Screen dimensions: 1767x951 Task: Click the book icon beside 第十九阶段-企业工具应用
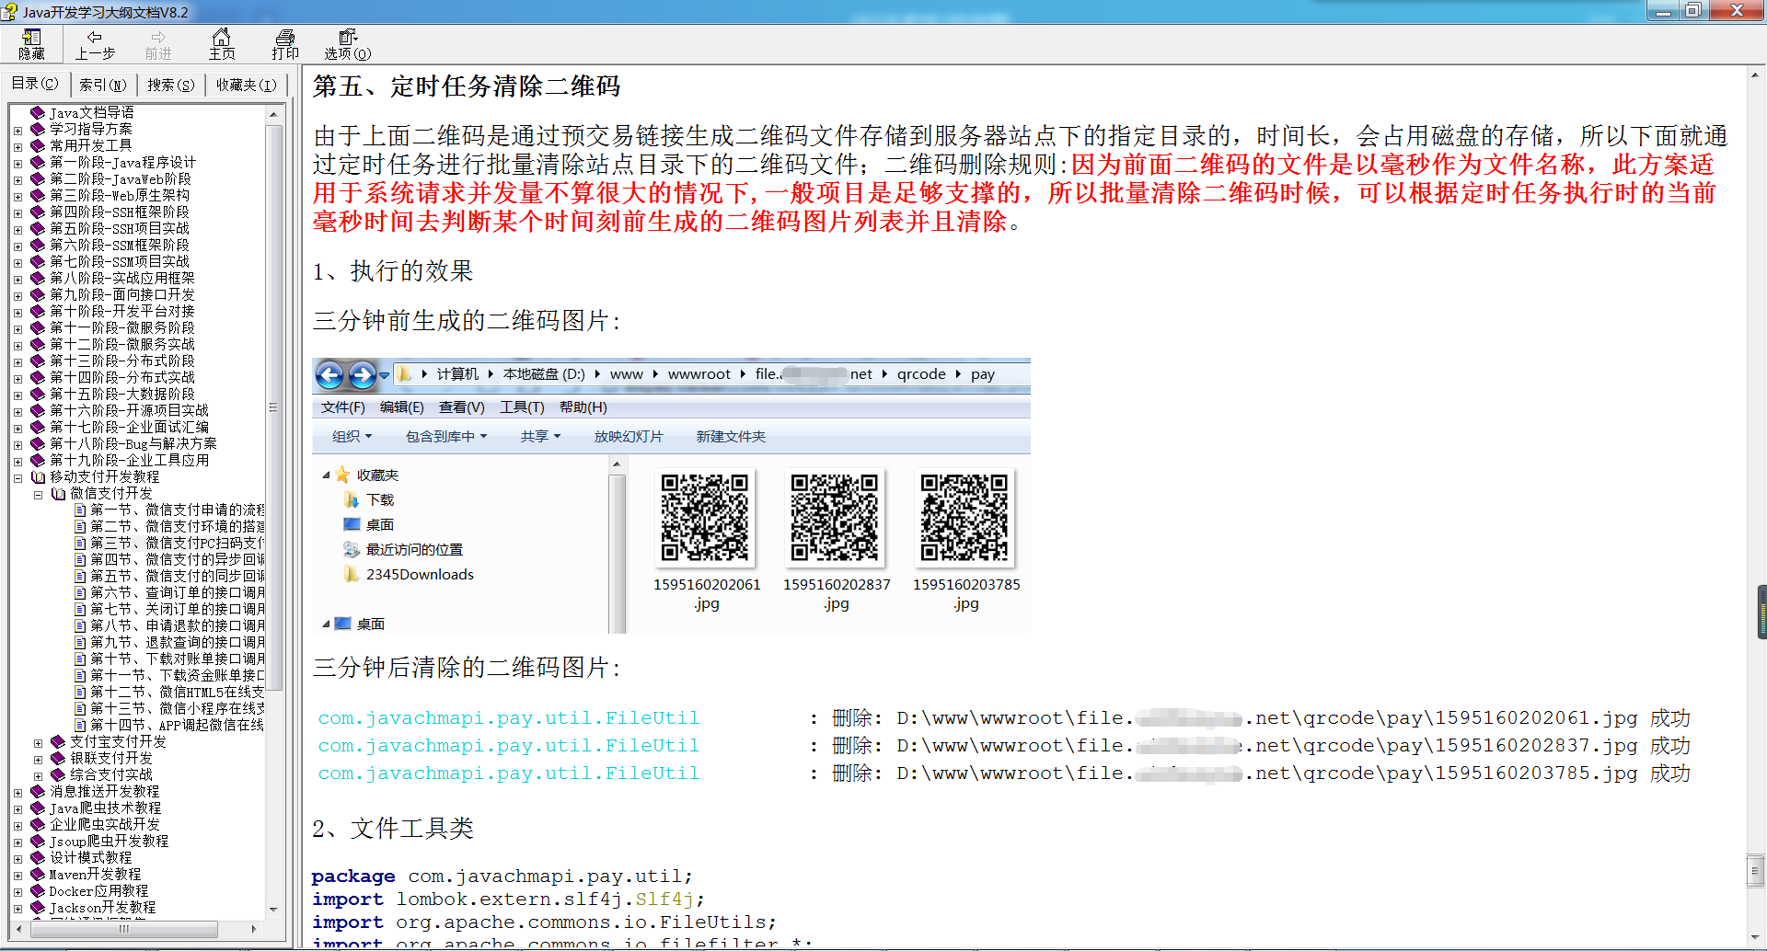(38, 461)
